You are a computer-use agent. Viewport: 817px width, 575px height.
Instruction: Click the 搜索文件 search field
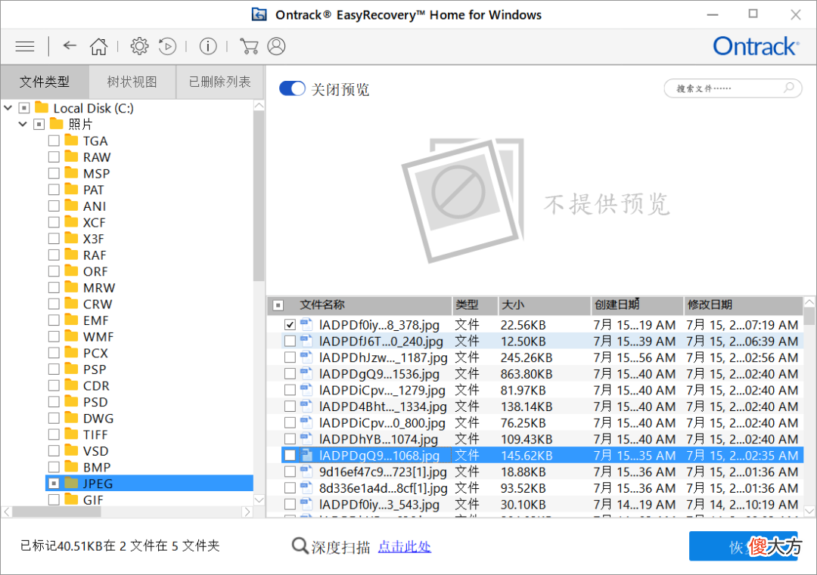(x=732, y=88)
